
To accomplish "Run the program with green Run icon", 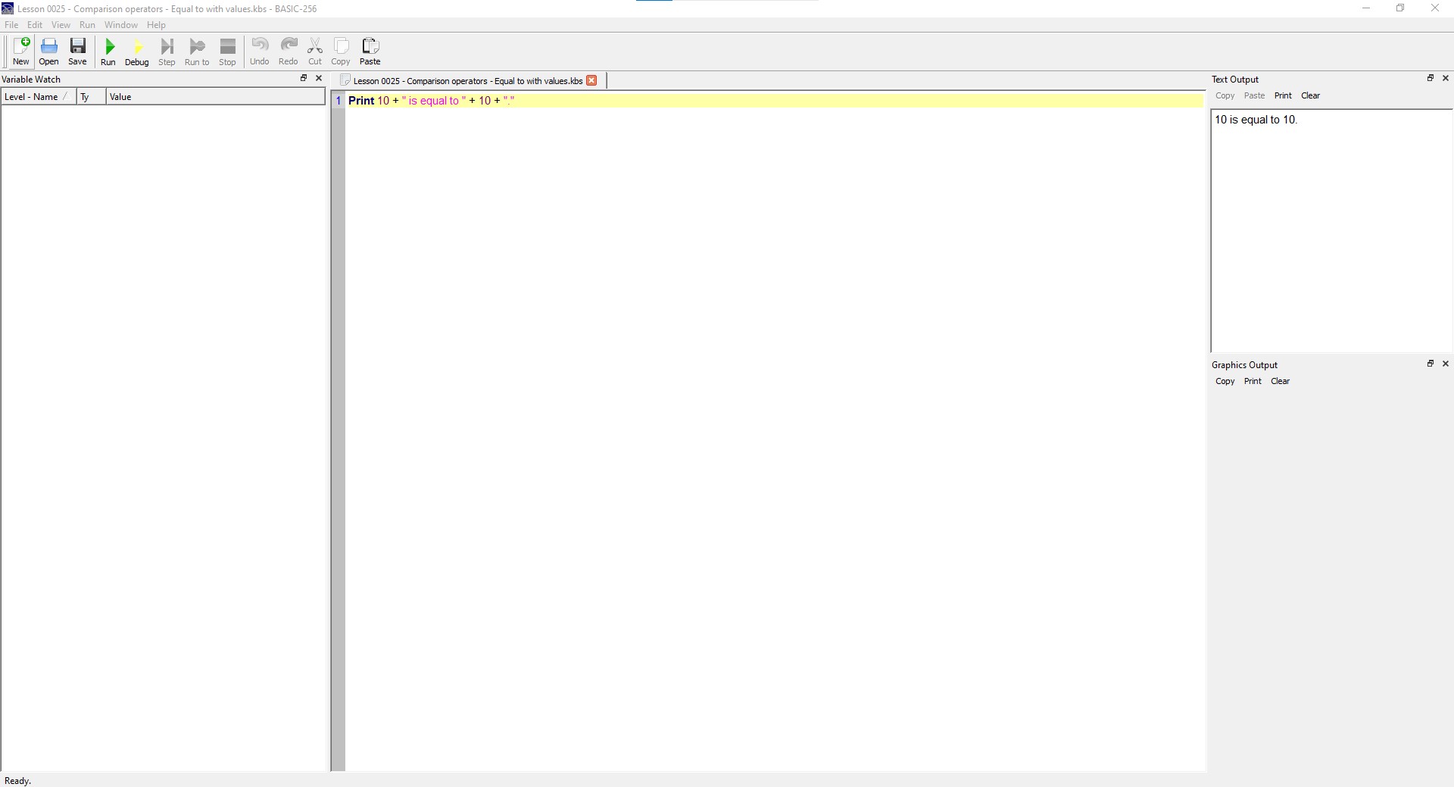I will (108, 51).
